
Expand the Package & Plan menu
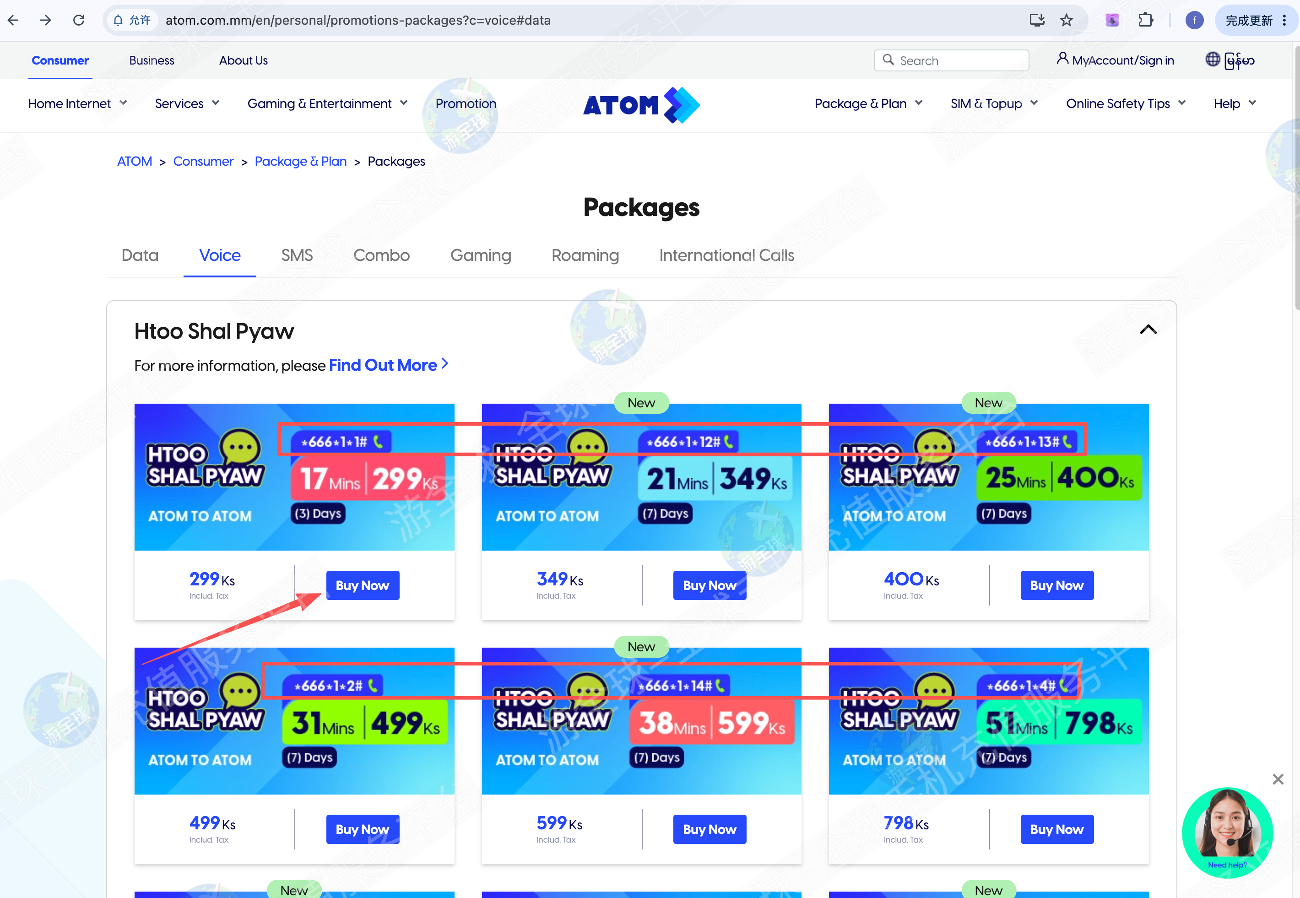868,103
